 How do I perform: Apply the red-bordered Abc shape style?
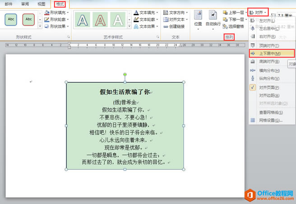(x=28, y=19)
